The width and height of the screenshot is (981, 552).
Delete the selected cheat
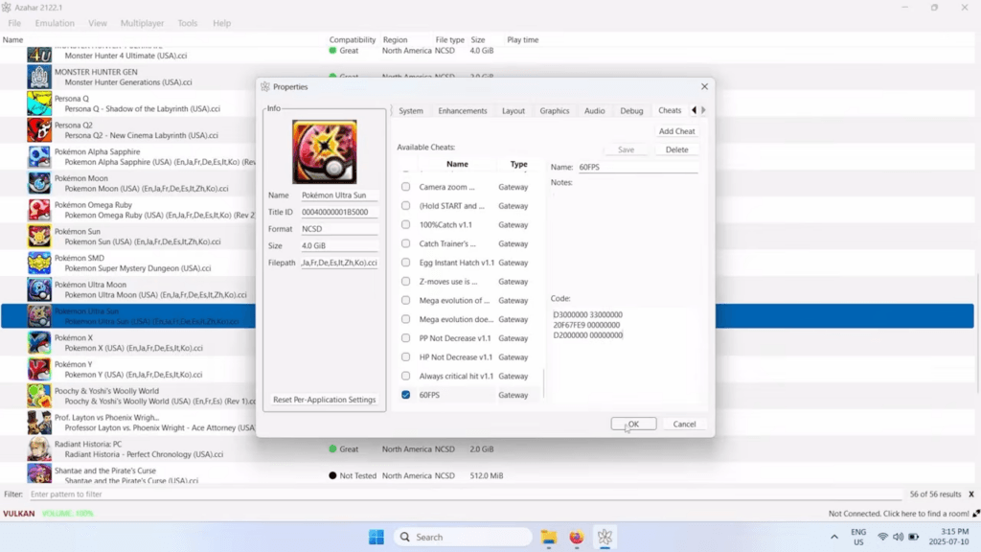pos(676,149)
